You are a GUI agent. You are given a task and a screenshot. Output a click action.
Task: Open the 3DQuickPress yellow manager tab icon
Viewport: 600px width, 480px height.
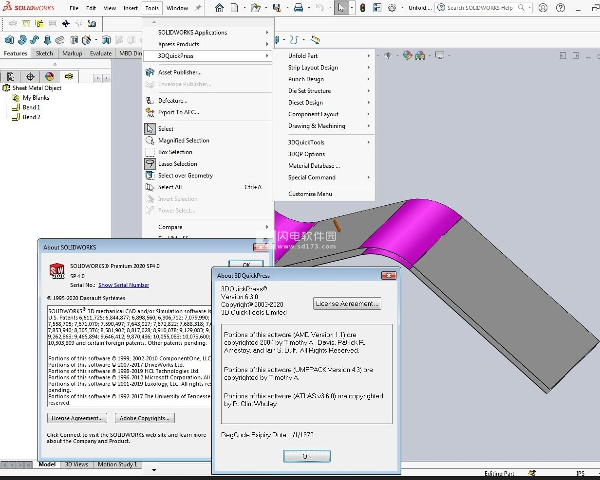click(69, 77)
